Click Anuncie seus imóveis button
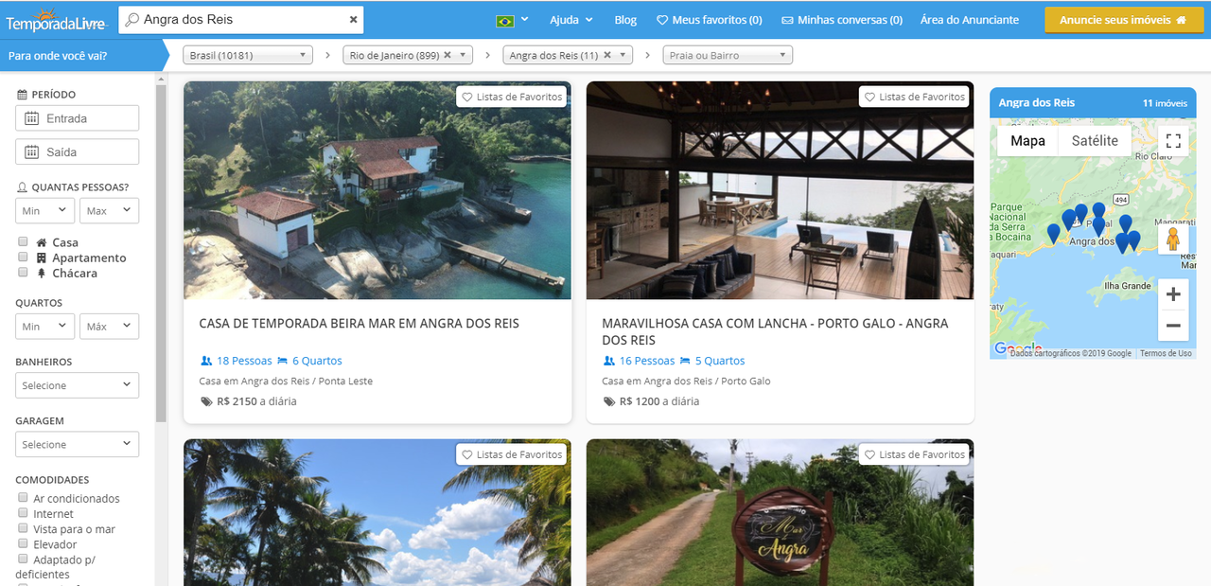1211x586 pixels. 1123,20
